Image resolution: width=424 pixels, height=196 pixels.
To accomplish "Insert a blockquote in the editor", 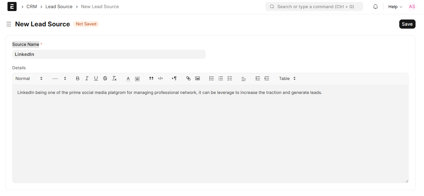I will [x=151, y=78].
